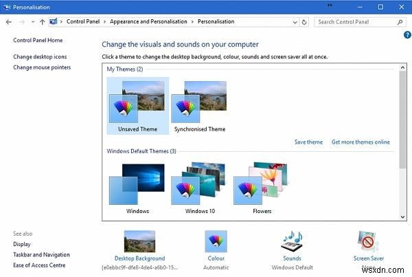412x277 pixels.
Task: Click the search magnifier icon
Action: 400,22
